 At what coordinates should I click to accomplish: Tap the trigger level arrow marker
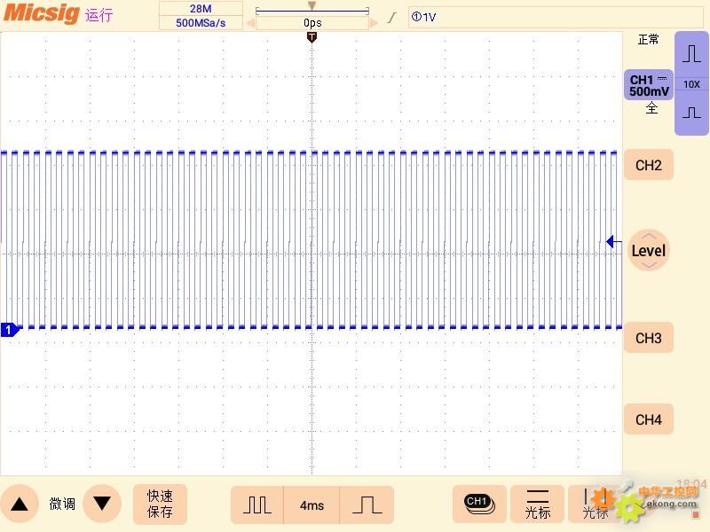(613, 241)
